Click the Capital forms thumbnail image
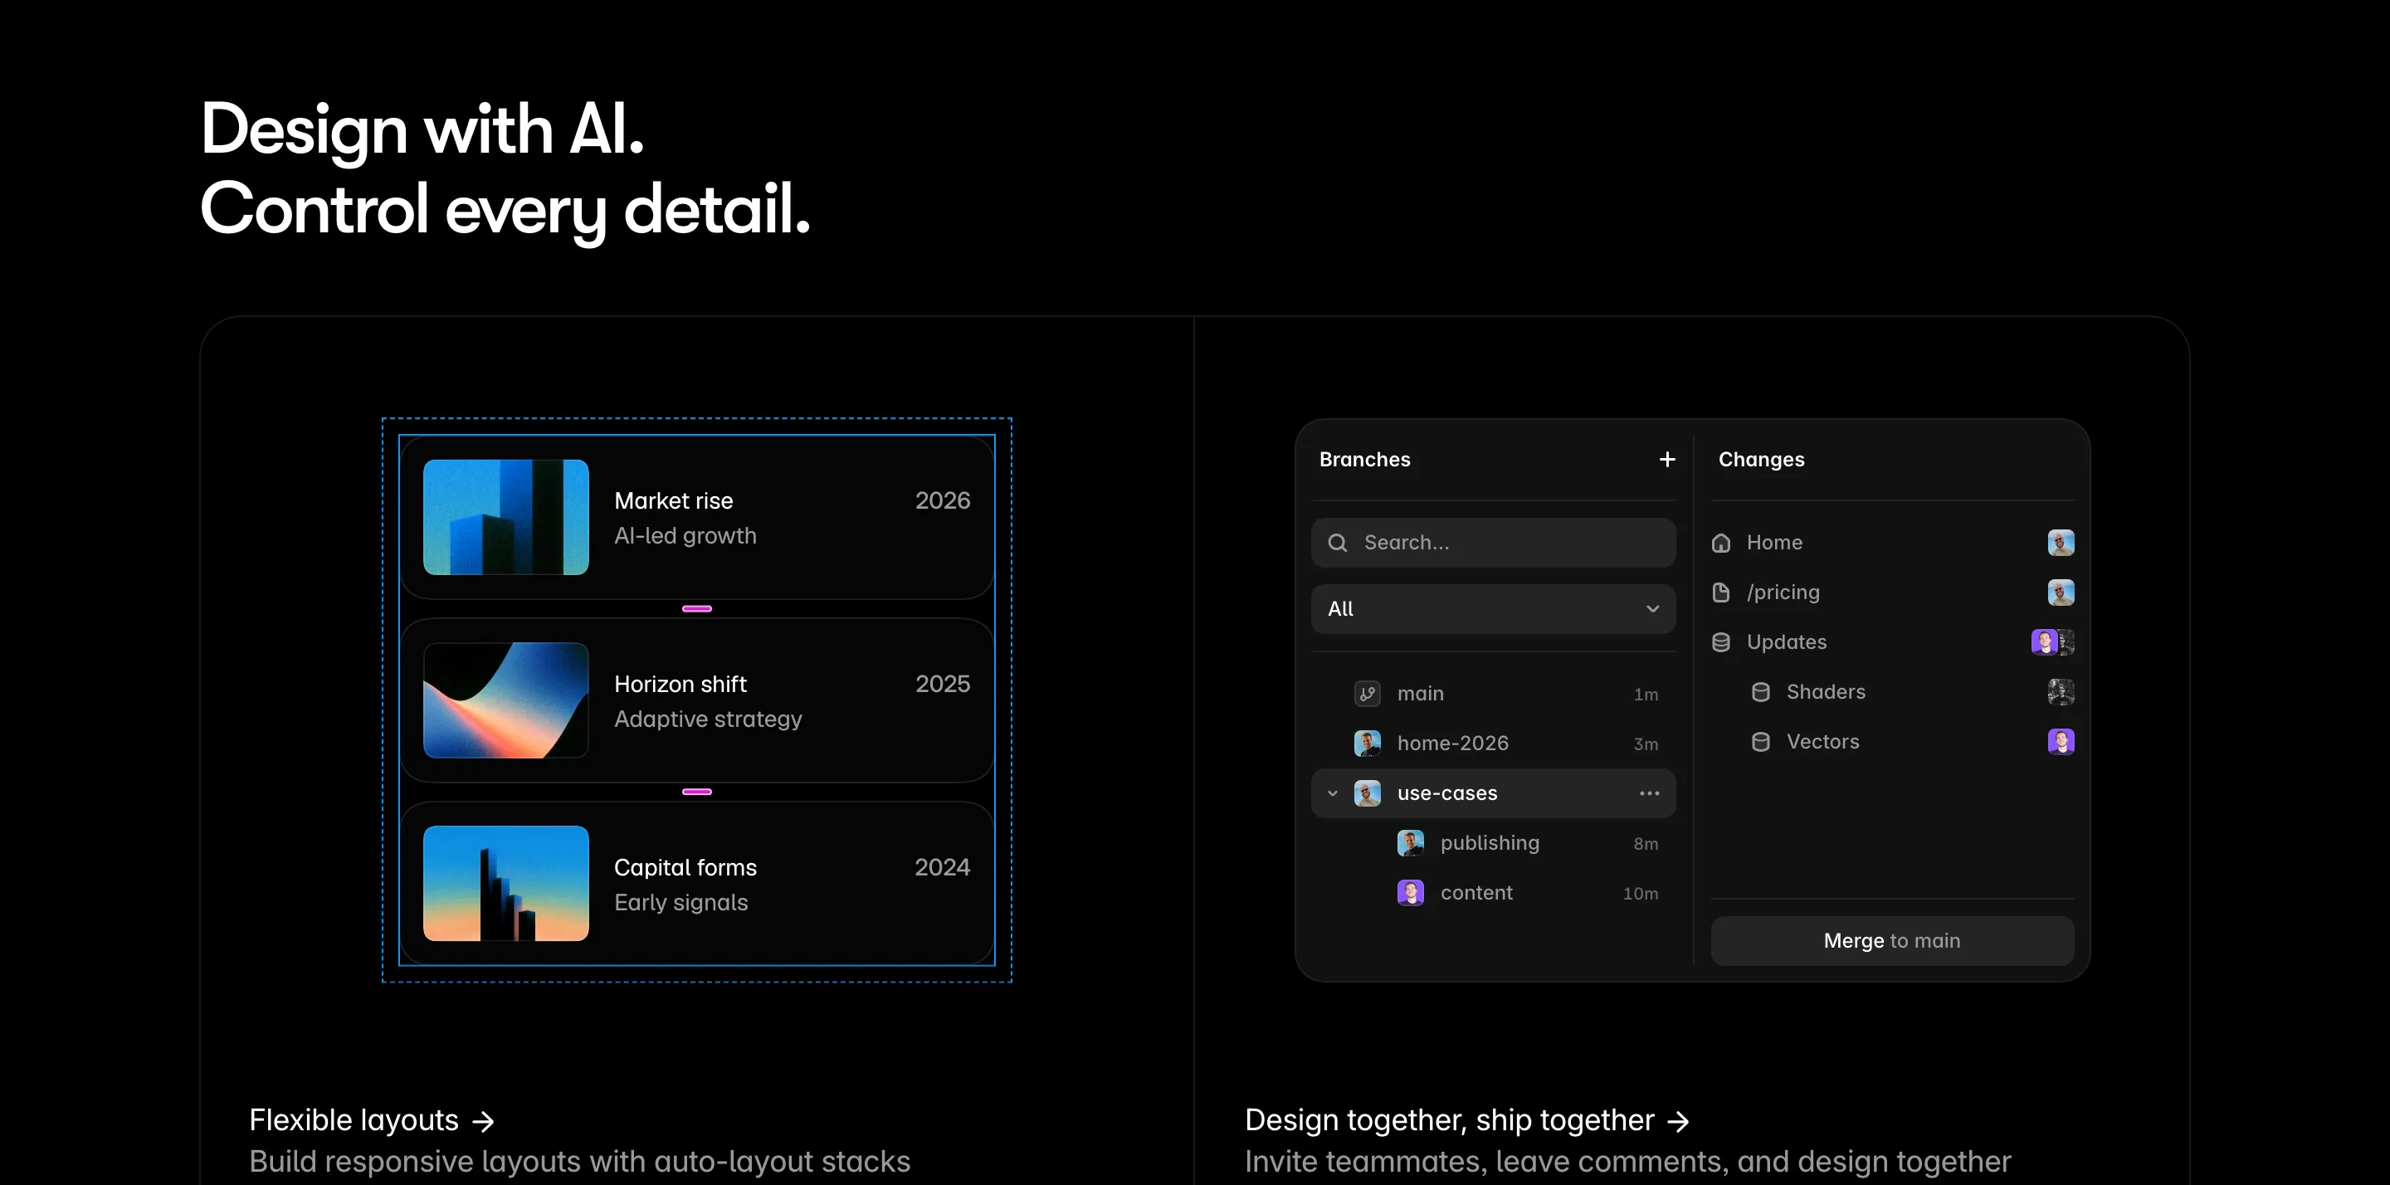2390x1185 pixels. click(x=505, y=884)
